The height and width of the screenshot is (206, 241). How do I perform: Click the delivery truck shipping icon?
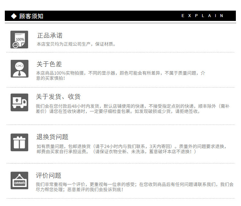tap(19, 102)
